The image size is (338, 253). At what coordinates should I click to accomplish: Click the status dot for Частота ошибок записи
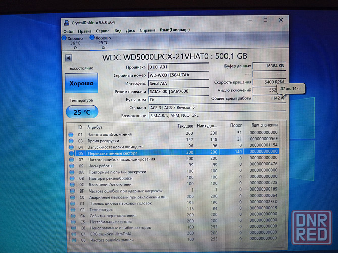[74, 240]
